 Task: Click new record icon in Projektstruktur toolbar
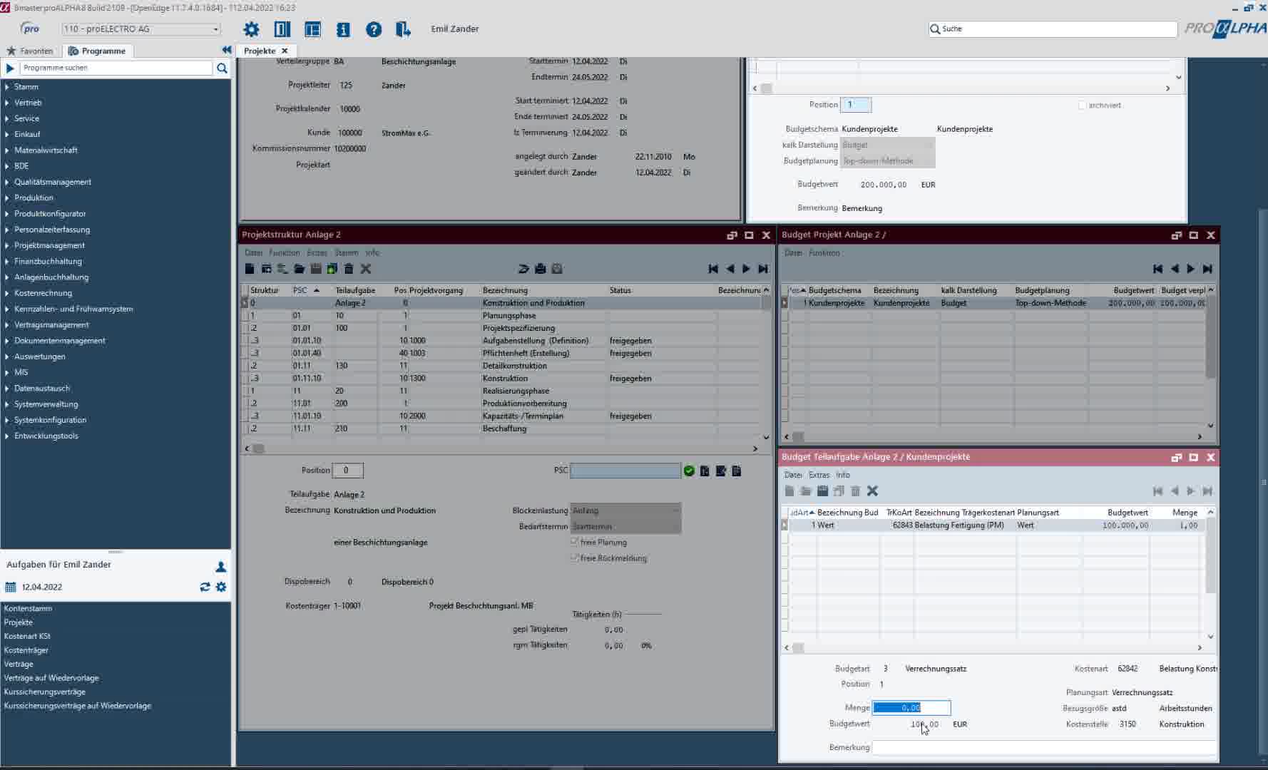click(250, 269)
